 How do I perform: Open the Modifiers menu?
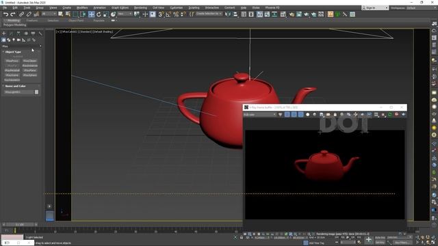(82, 8)
